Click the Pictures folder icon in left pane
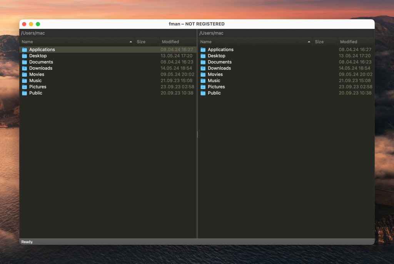 tap(24, 86)
